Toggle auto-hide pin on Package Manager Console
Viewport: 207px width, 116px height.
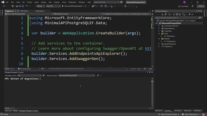tap(150, 72)
